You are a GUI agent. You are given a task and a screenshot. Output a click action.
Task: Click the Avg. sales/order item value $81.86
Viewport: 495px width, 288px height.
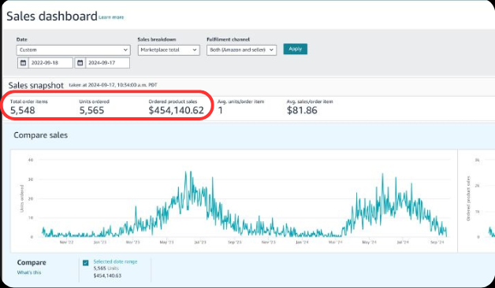[302, 110]
